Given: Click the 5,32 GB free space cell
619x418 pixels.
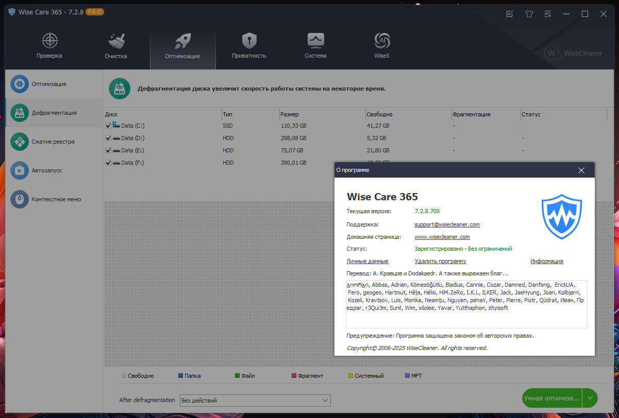Looking at the screenshot, I should point(376,138).
